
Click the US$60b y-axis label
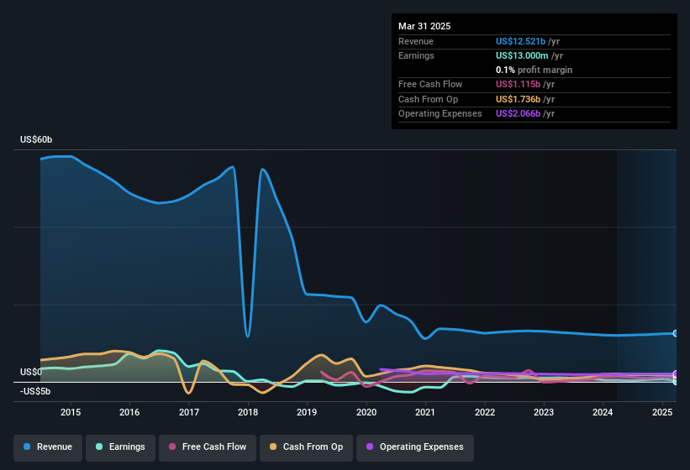(x=36, y=139)
